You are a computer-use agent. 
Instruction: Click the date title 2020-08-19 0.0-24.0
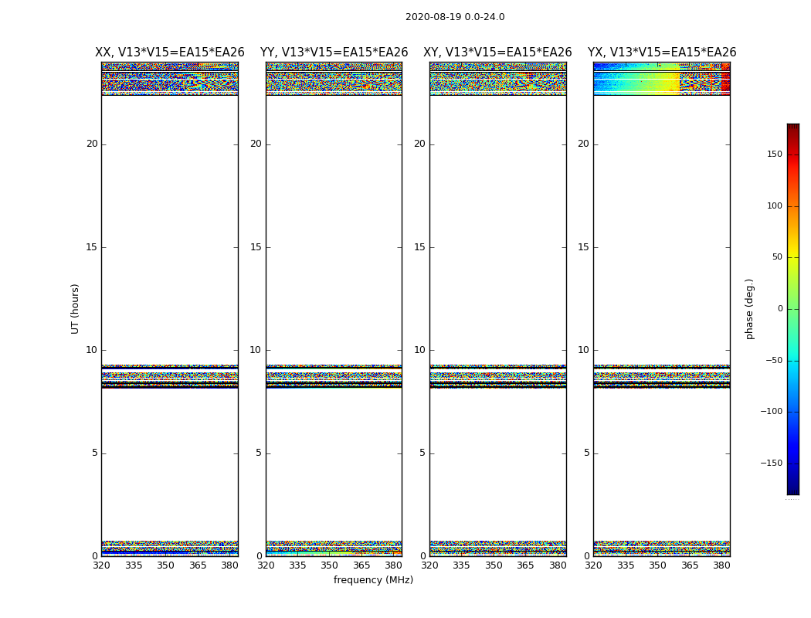click(x=455, y=17)
